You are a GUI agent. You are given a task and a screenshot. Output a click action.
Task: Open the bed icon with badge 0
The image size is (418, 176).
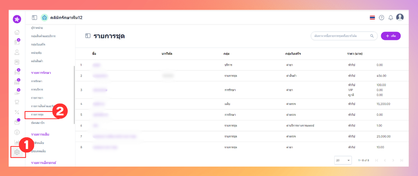click(x=17, y=72)
